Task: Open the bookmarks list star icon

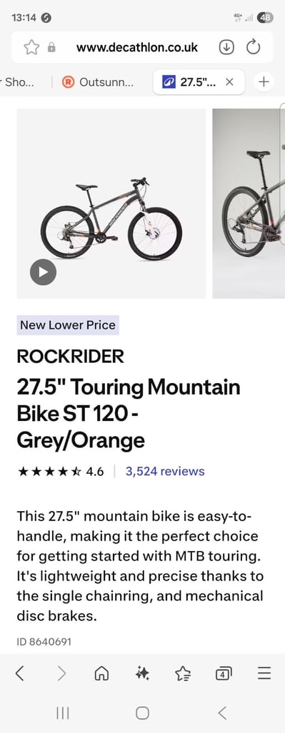Action: point(183,673)
